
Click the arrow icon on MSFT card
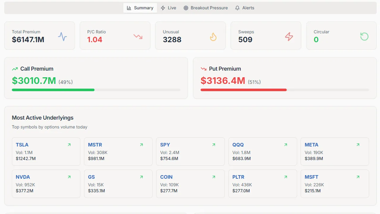(358, 177)
